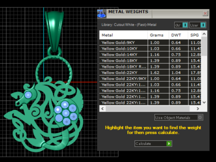The width and height of the screenshot is (216, 162).
Task: Click the Calculate button
Action: tap(153, 144)
